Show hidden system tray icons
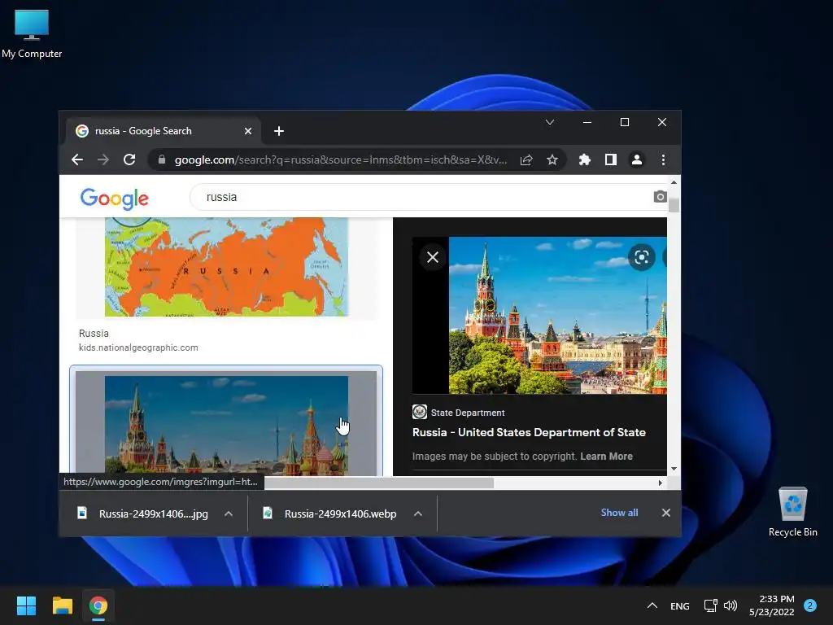This screenshot has height=625, width=833. coord(652,605)
